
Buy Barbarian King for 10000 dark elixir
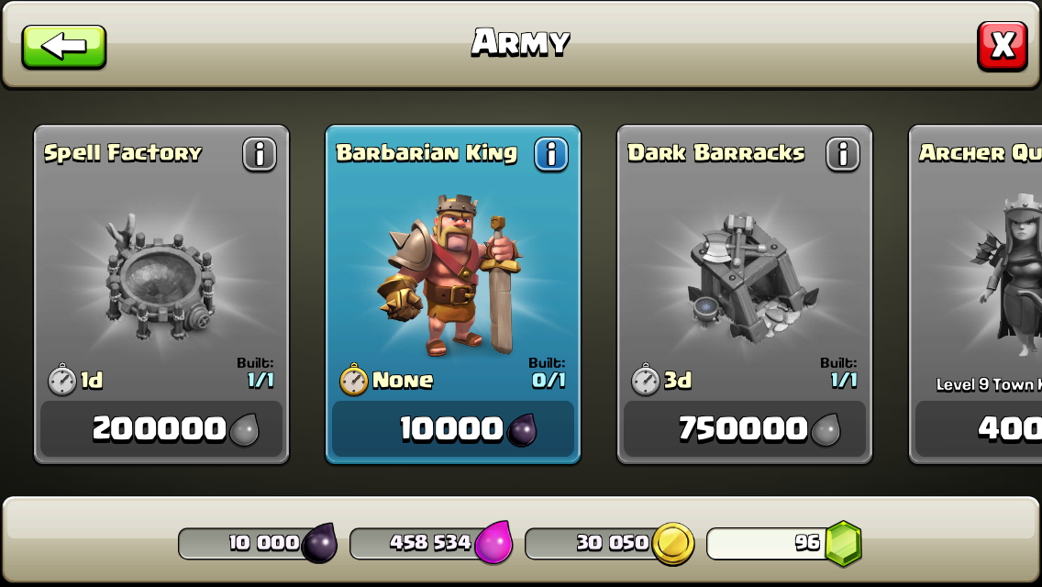coord(452,428)
